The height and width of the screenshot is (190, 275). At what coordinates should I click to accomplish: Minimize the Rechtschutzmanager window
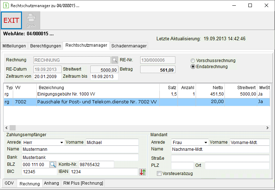234,5
